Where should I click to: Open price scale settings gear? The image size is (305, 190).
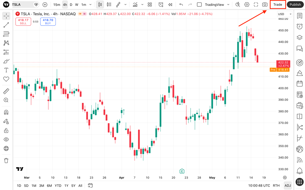click(285, 178)
